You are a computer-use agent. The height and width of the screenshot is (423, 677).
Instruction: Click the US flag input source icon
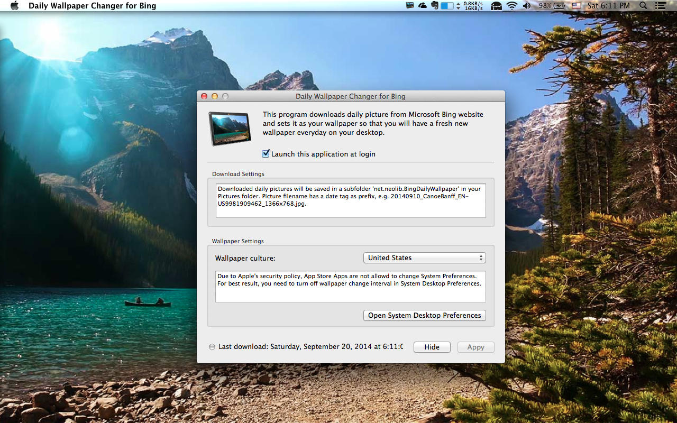tap(577, 6)
